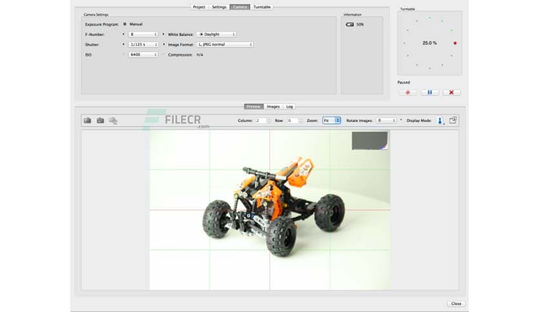Click the detach preview window icon

(453, 120)
